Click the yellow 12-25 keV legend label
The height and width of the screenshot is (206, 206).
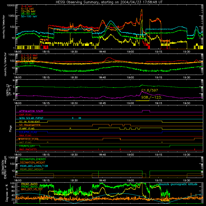[x=28, y=11]
